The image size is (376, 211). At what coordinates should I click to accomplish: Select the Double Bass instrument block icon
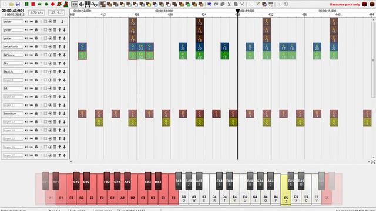[x=109, y=4]
